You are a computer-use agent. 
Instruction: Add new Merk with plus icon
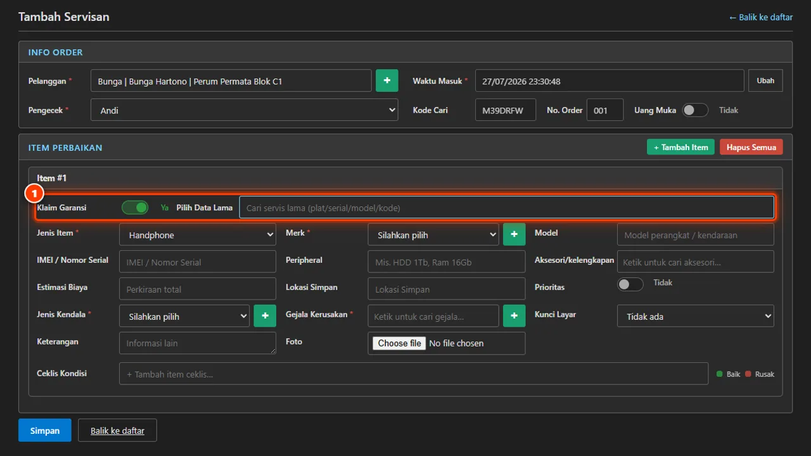point(514,234)
